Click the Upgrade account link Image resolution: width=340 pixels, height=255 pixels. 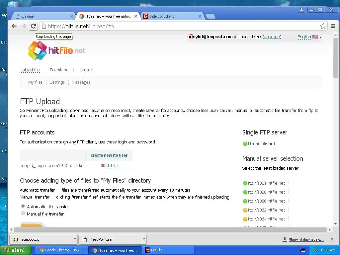272,37
